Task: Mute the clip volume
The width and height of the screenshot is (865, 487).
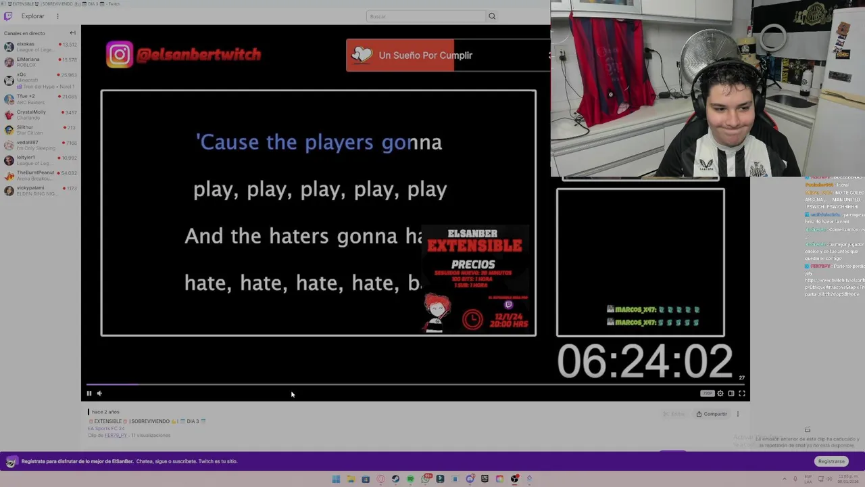Action: point(99,393)
